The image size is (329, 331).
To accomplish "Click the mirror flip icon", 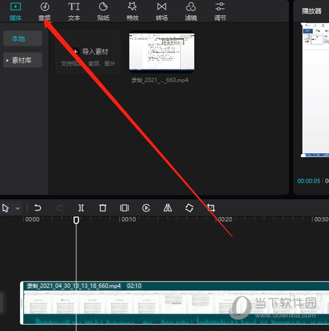I will point(168,208).
